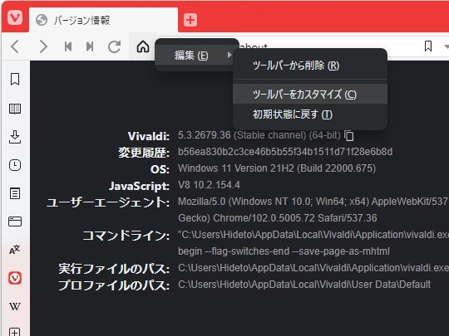Choose ツールバーをカスタマイズ (C)

pyautogui.click(x=310, y=94)
